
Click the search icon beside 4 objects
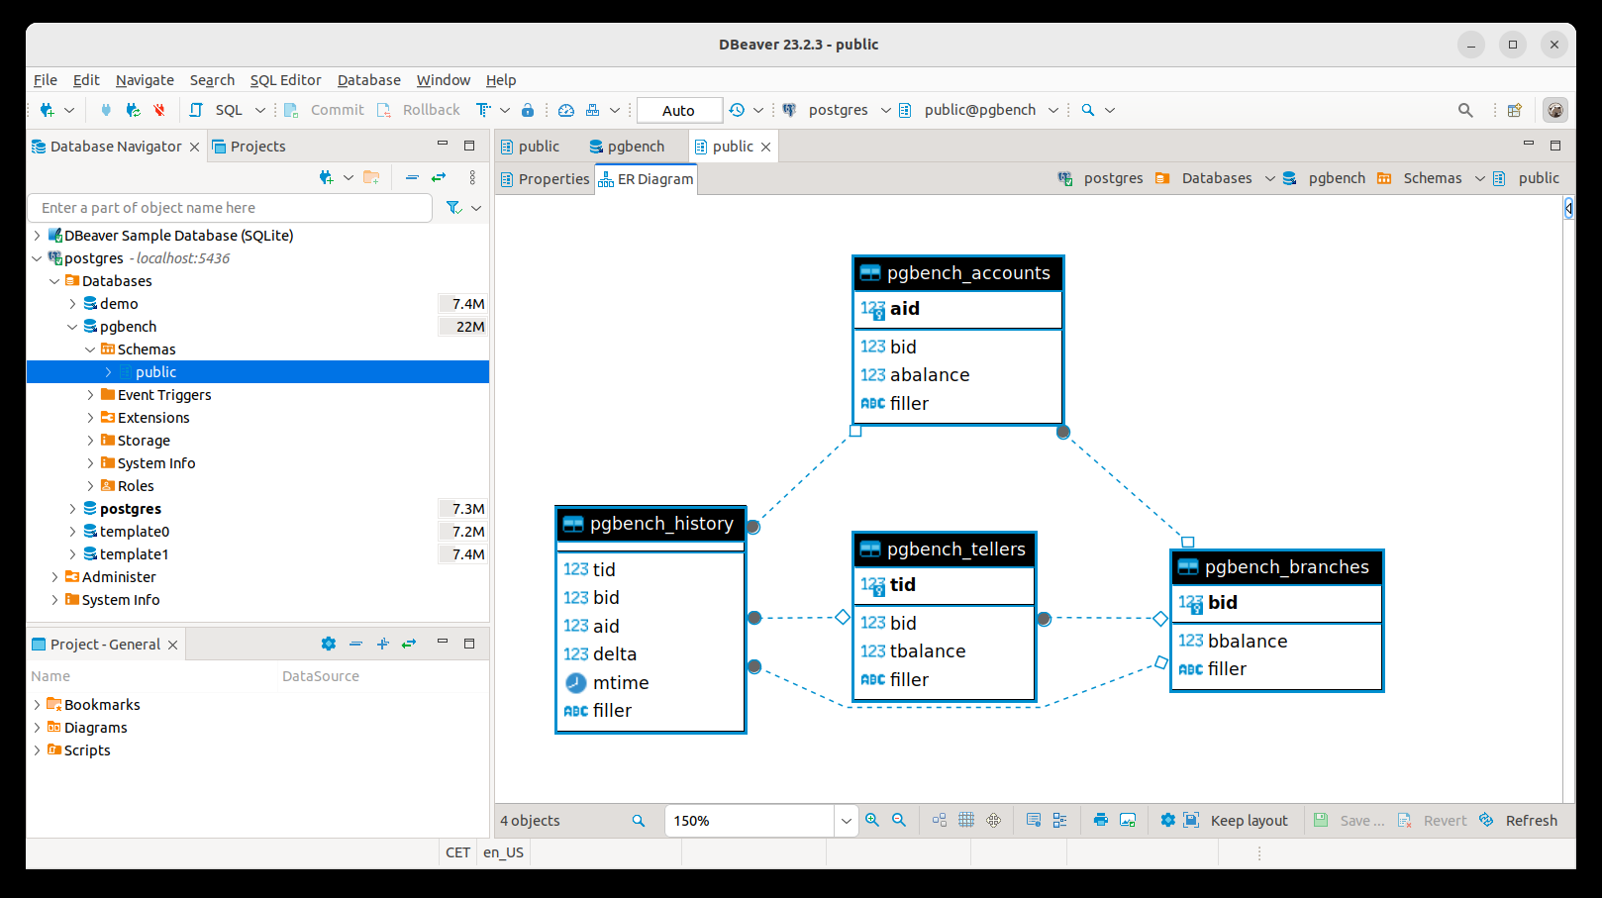coord(639,821)
